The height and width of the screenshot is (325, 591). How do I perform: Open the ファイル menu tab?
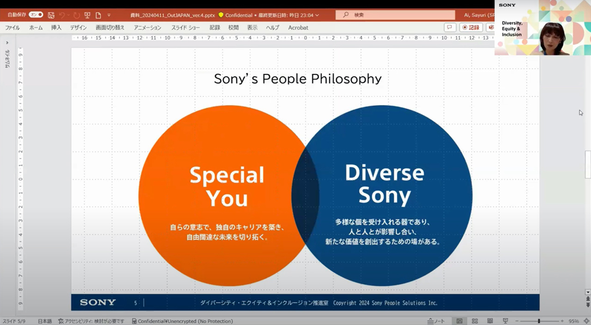[x=12, y=28]
